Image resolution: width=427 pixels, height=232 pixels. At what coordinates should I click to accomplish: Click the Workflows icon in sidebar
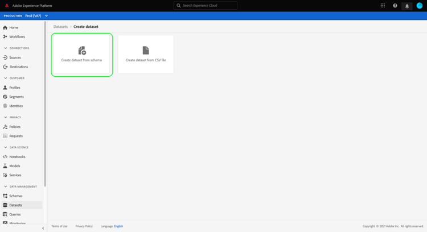[5, 36]
